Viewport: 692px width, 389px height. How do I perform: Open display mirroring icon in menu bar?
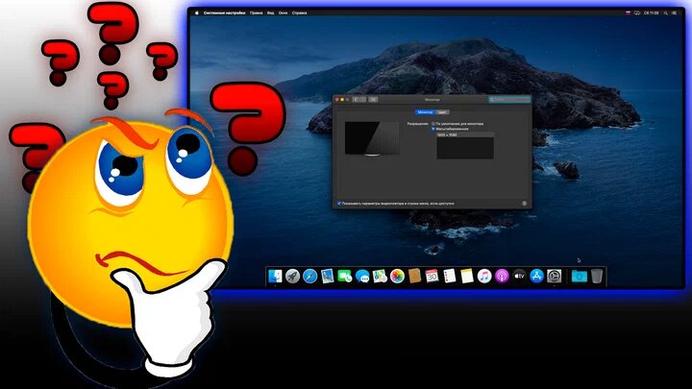tap(637, 12)
